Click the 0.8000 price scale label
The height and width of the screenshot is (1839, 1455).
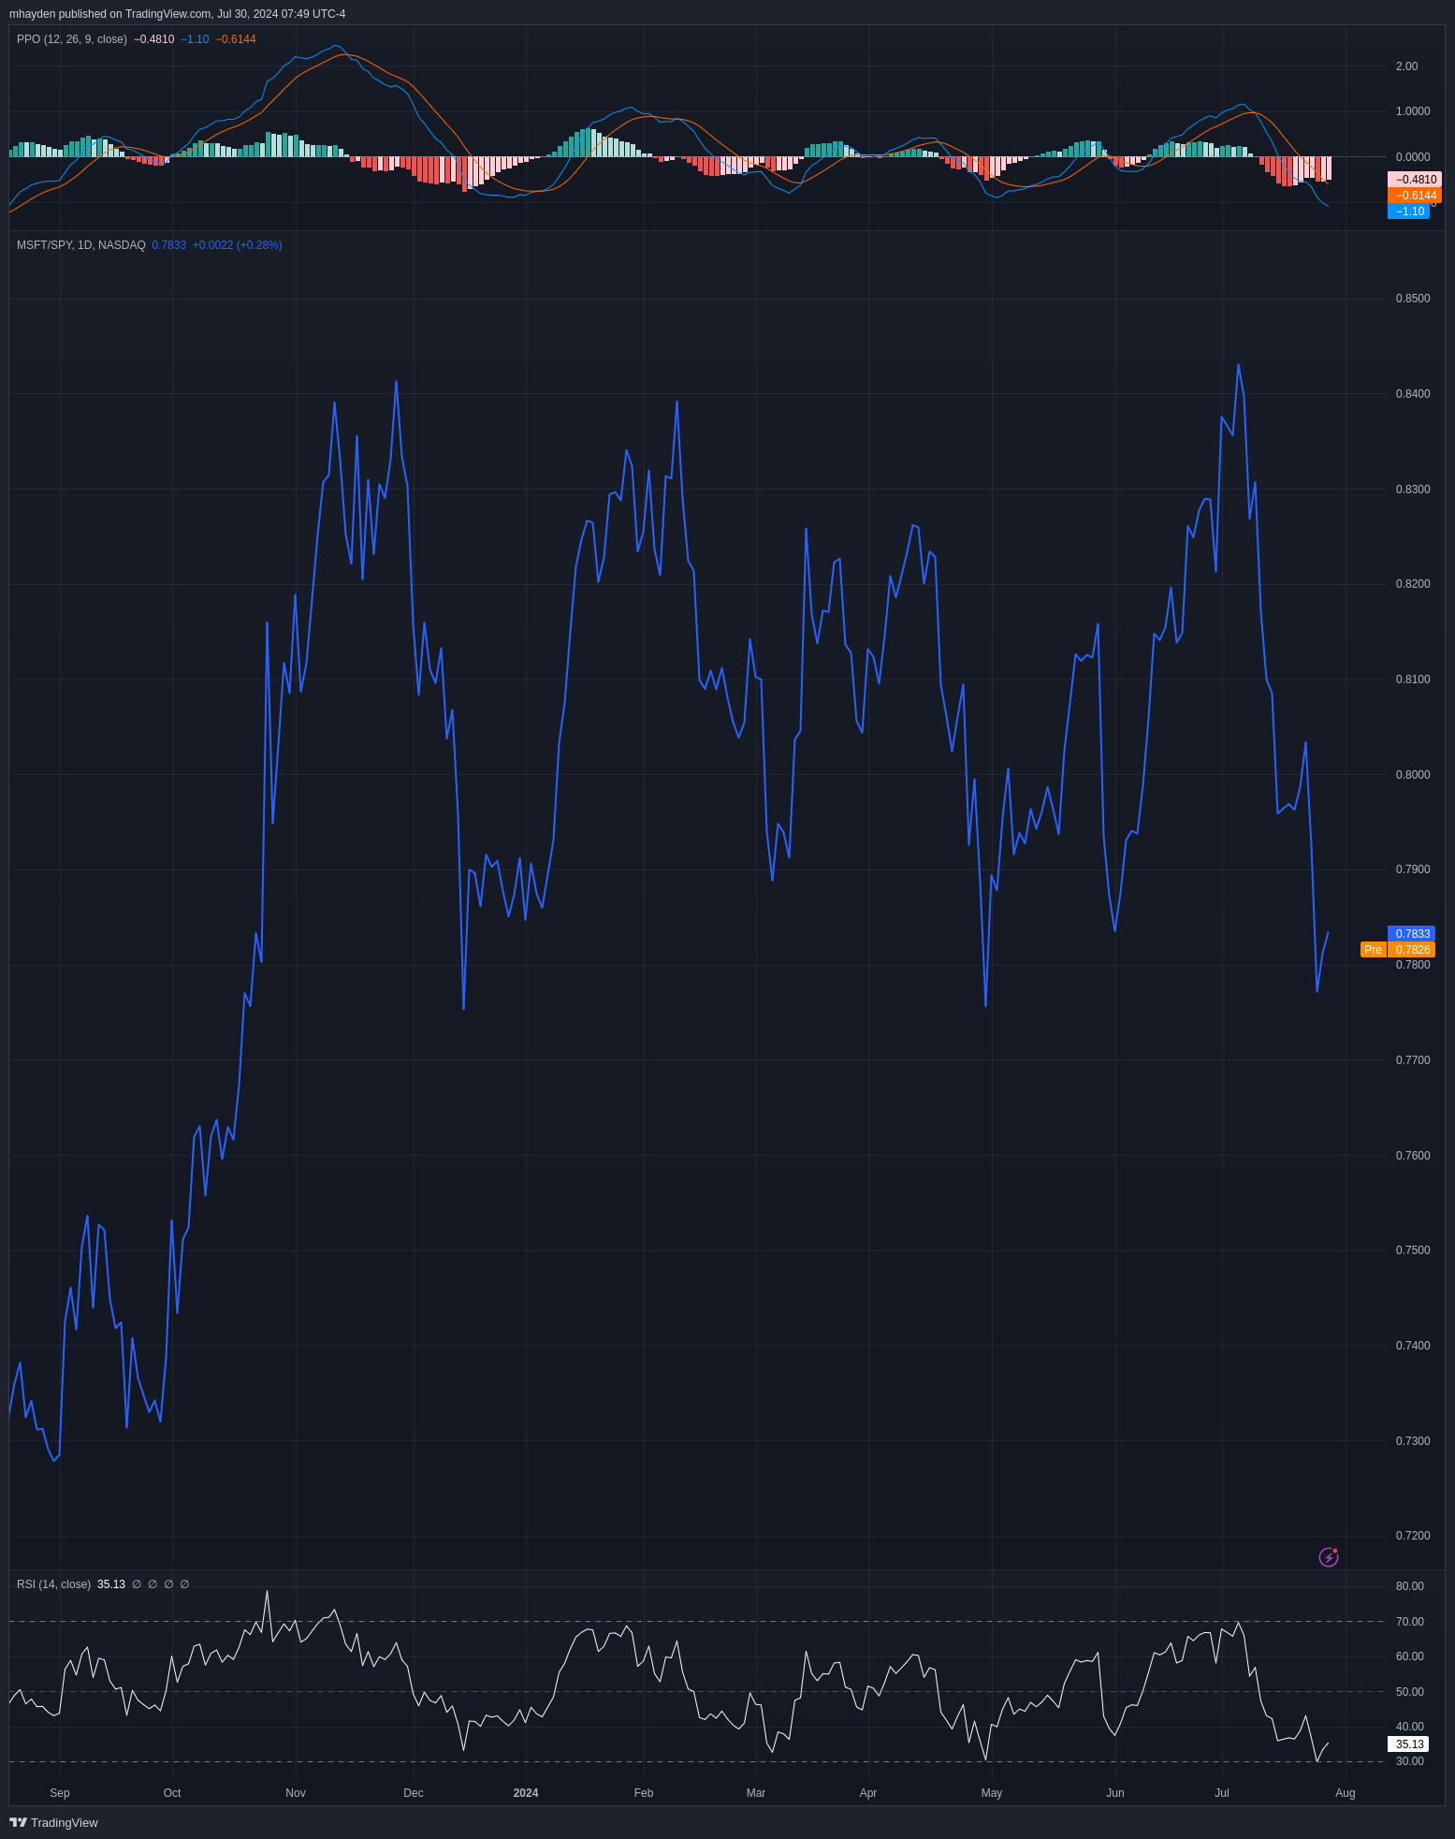pos(1413,775)
